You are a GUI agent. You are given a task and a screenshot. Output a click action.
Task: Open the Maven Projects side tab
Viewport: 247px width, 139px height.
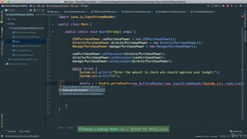245,19
